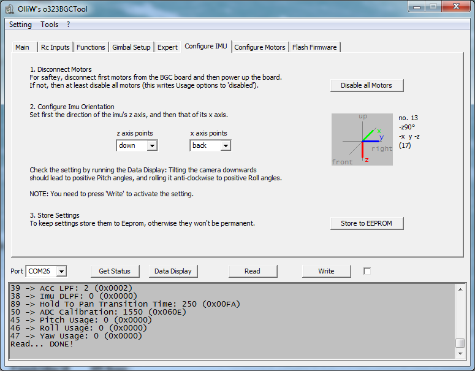Switch to the Gimbal Setup tab
Screen dimensions: 475x371
click(131, 47)
